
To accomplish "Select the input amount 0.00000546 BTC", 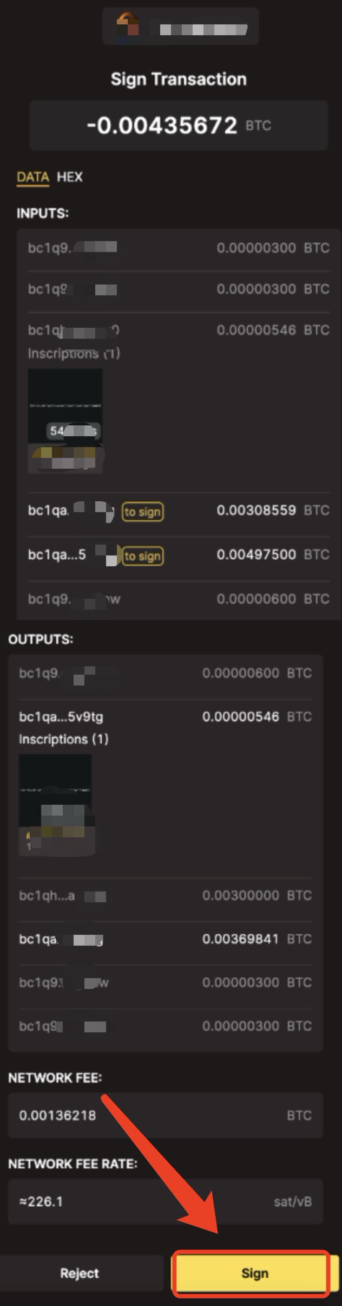I will (256, 330).
